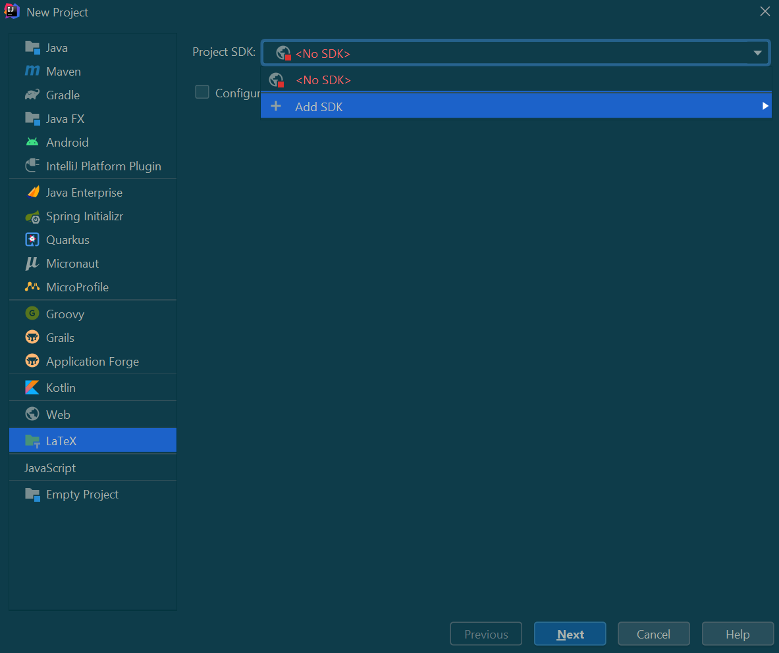Image resolution: width=779 pixels, height=653 pixels.
Task: Select the Android project icon
Action: point(33,142)
